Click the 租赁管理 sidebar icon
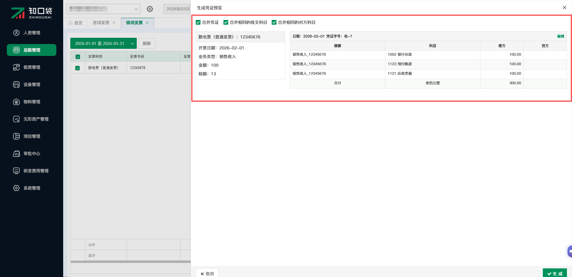The width and height of the screenshot is (572, 277). coord(16,67)
